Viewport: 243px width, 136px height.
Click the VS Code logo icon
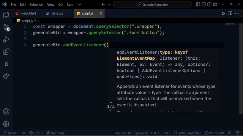4,4
